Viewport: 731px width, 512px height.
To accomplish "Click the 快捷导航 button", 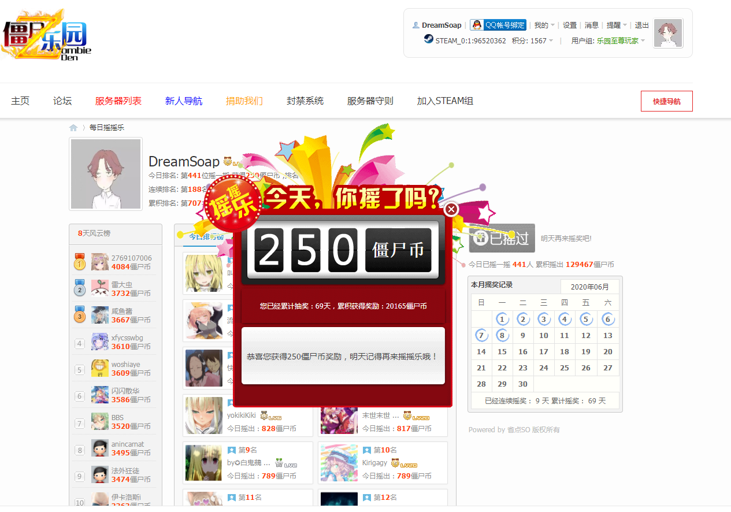I will point(666,101).
